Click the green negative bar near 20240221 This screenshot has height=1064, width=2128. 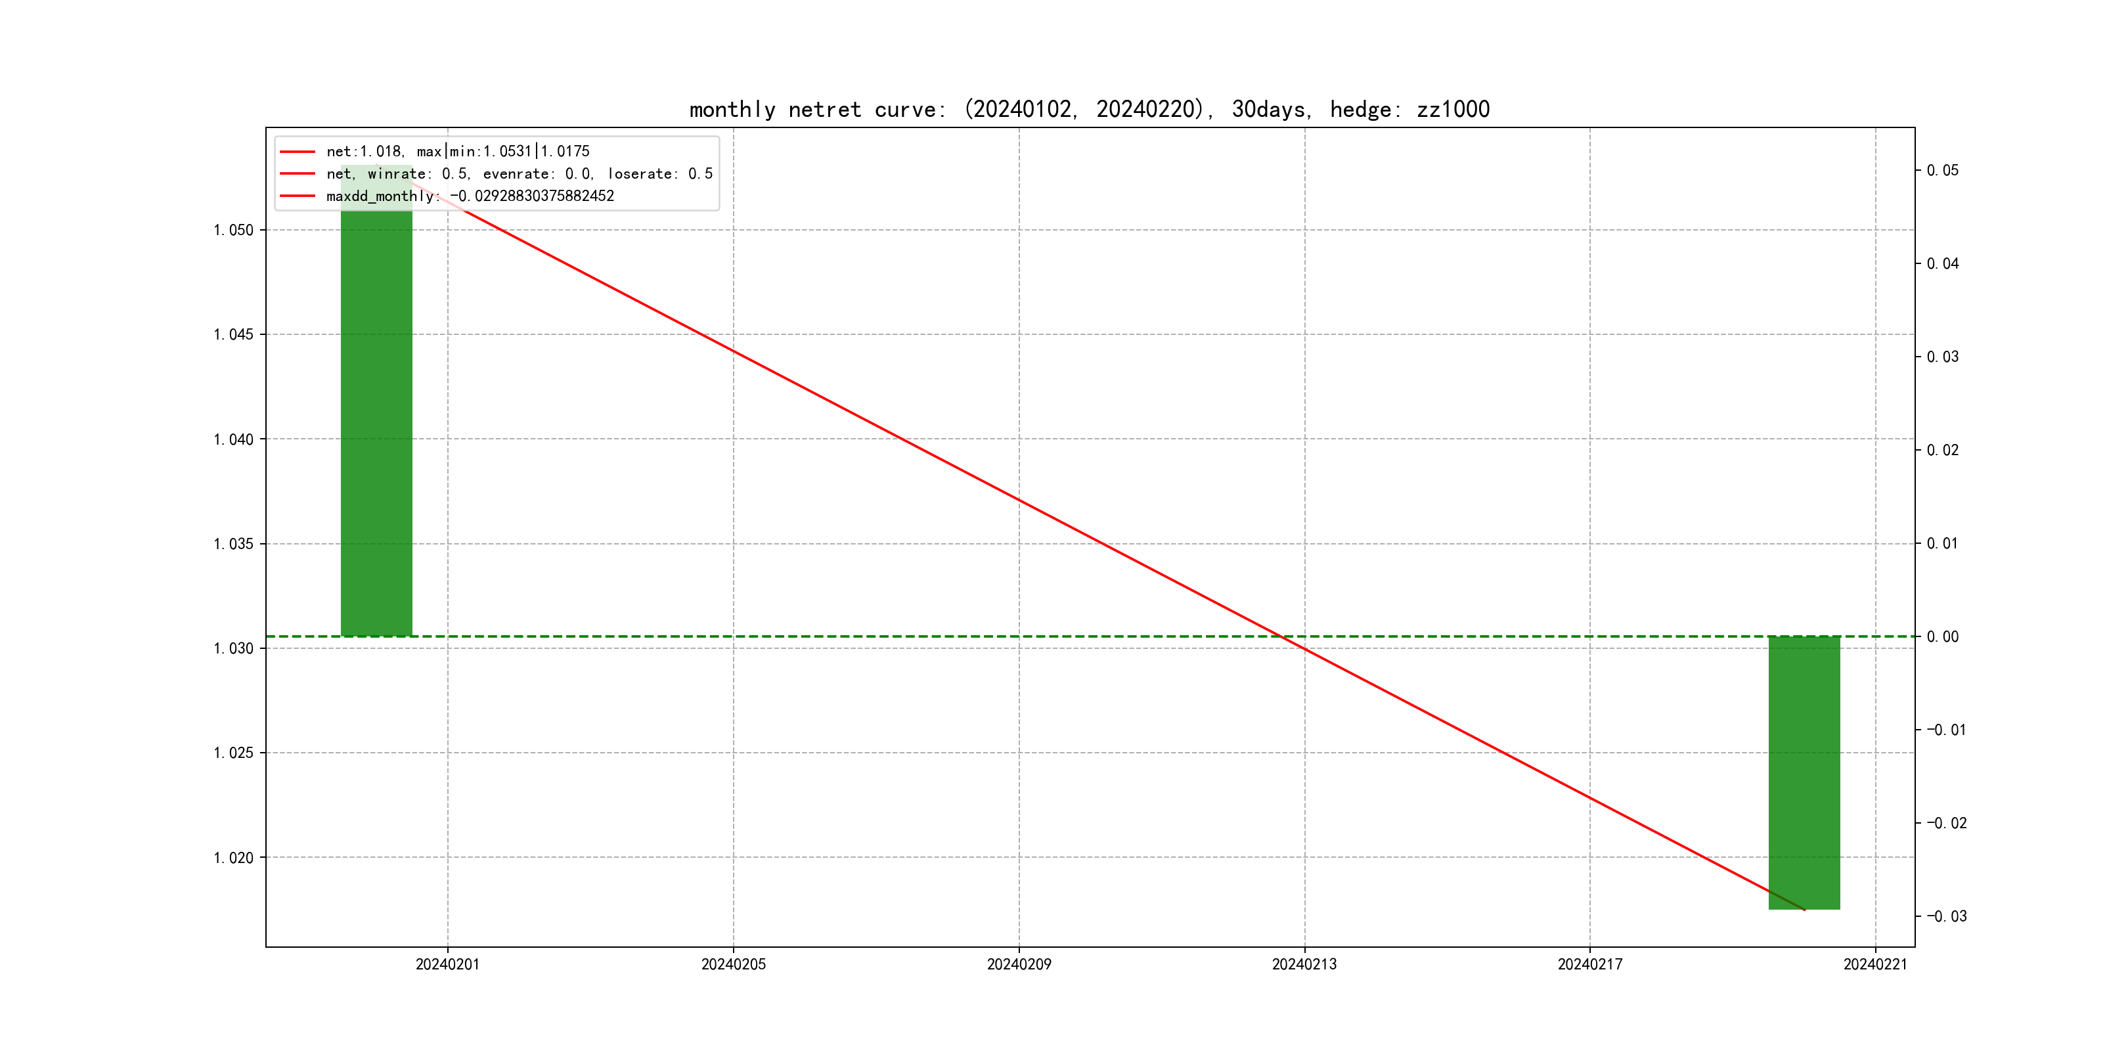pos(1804,772)
